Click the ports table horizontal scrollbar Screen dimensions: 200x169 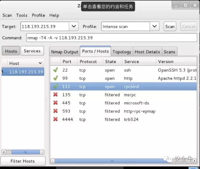point(112,161)
